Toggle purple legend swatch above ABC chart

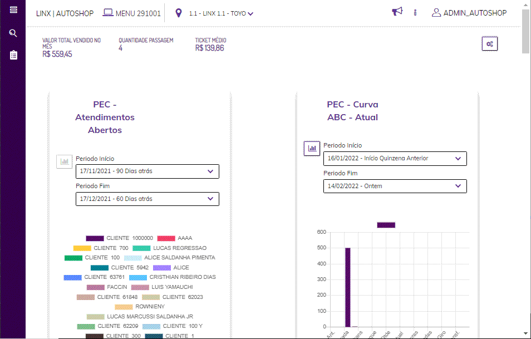pos(386,225)
